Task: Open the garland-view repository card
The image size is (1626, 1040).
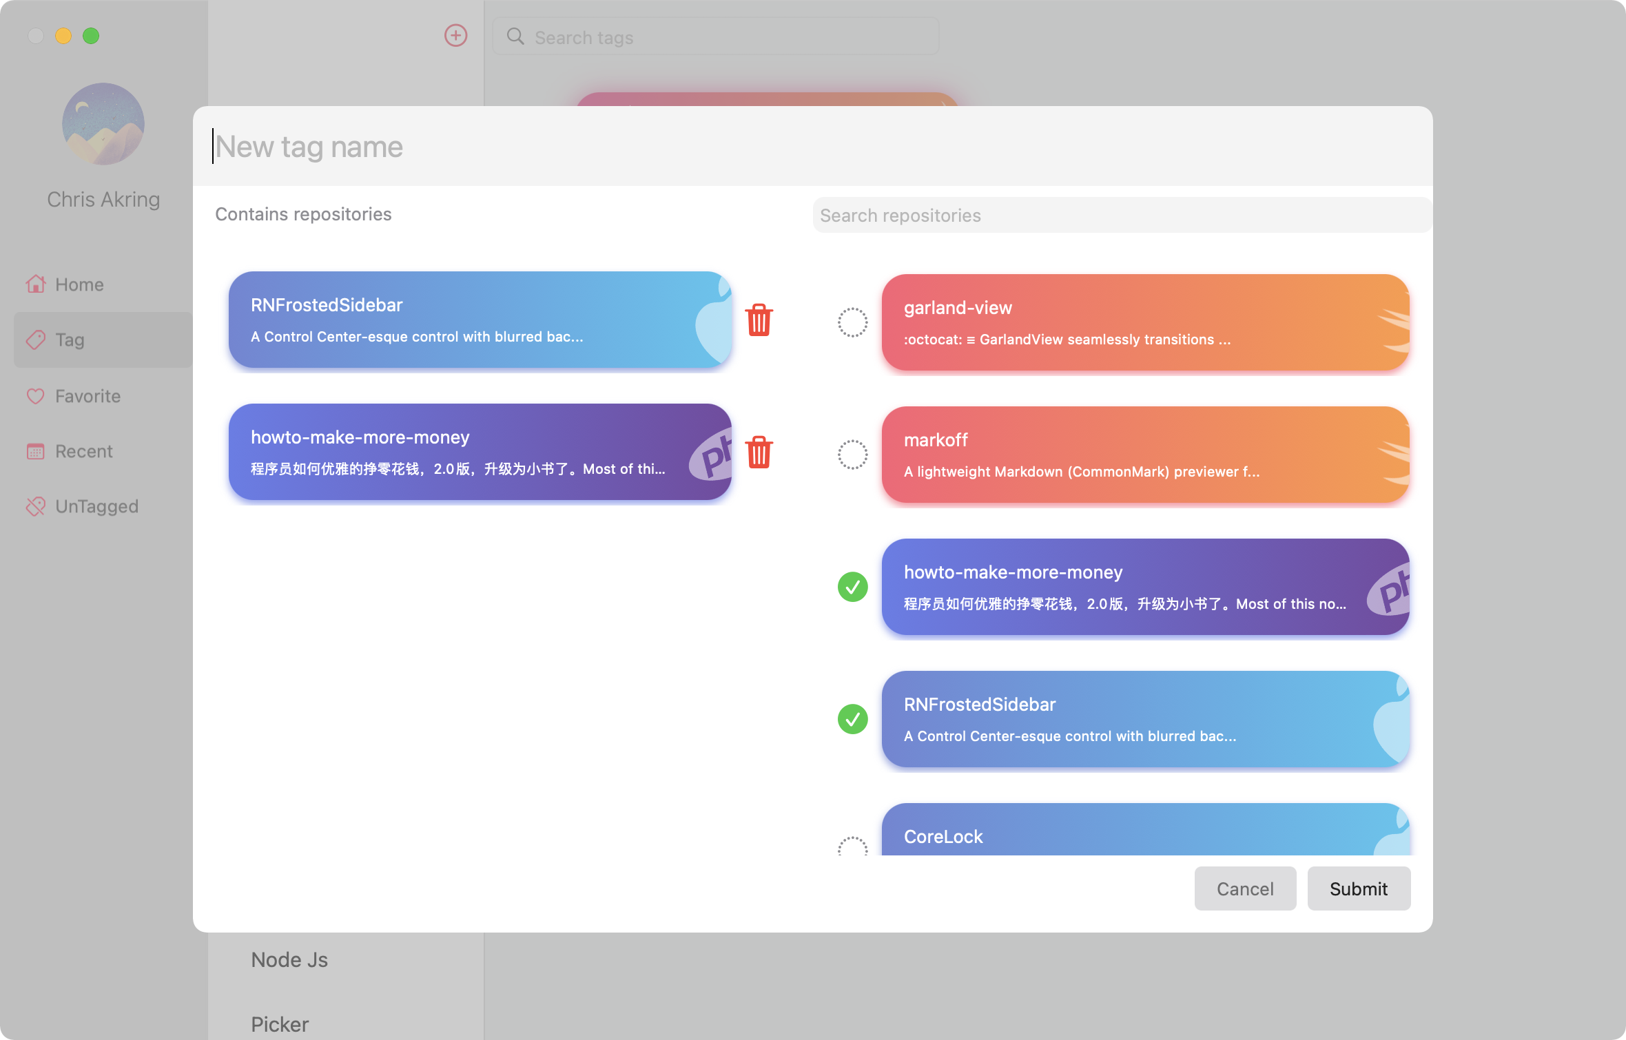Action: (1145, 322)
